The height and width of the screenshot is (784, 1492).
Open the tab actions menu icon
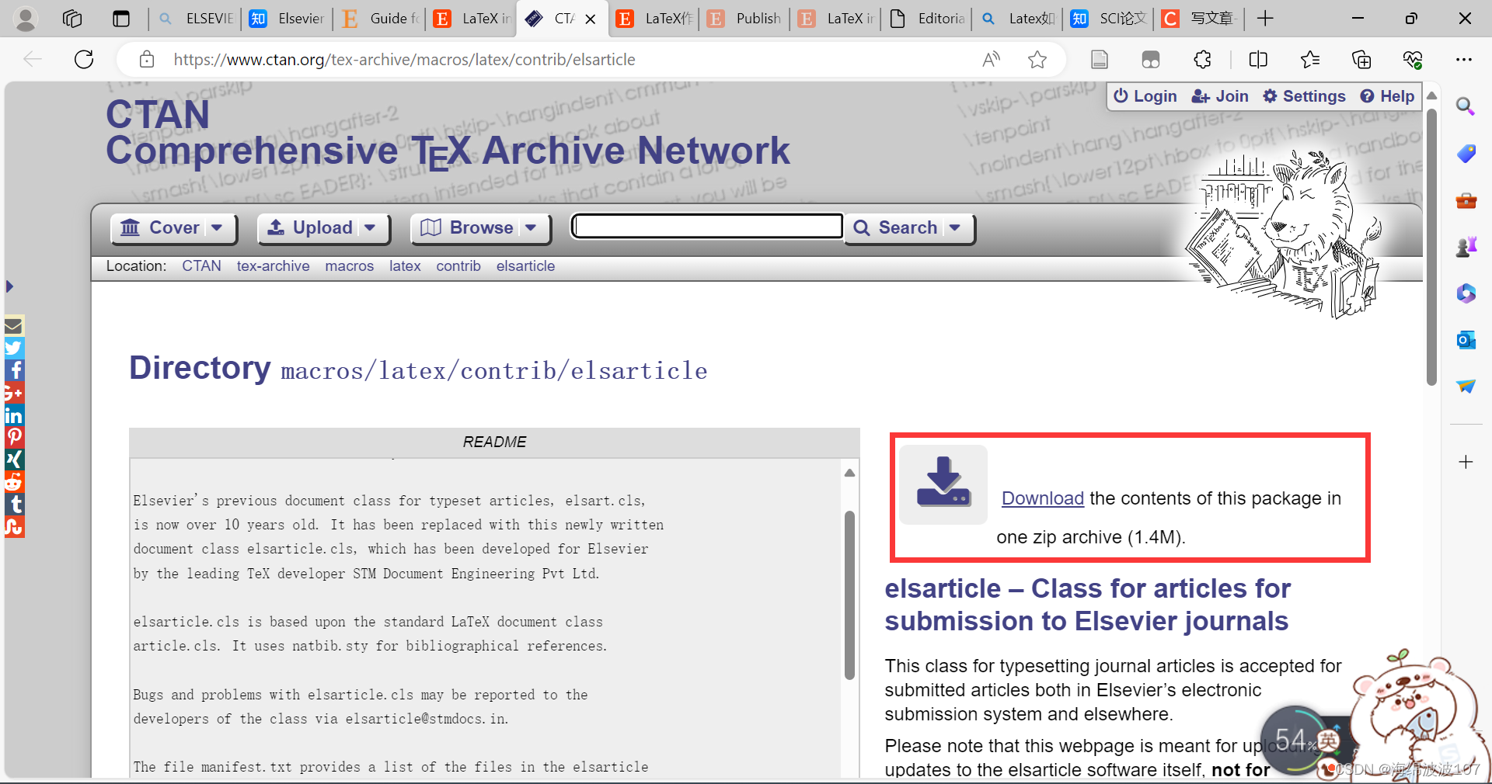pyautogui.click(x=121, y=19)
